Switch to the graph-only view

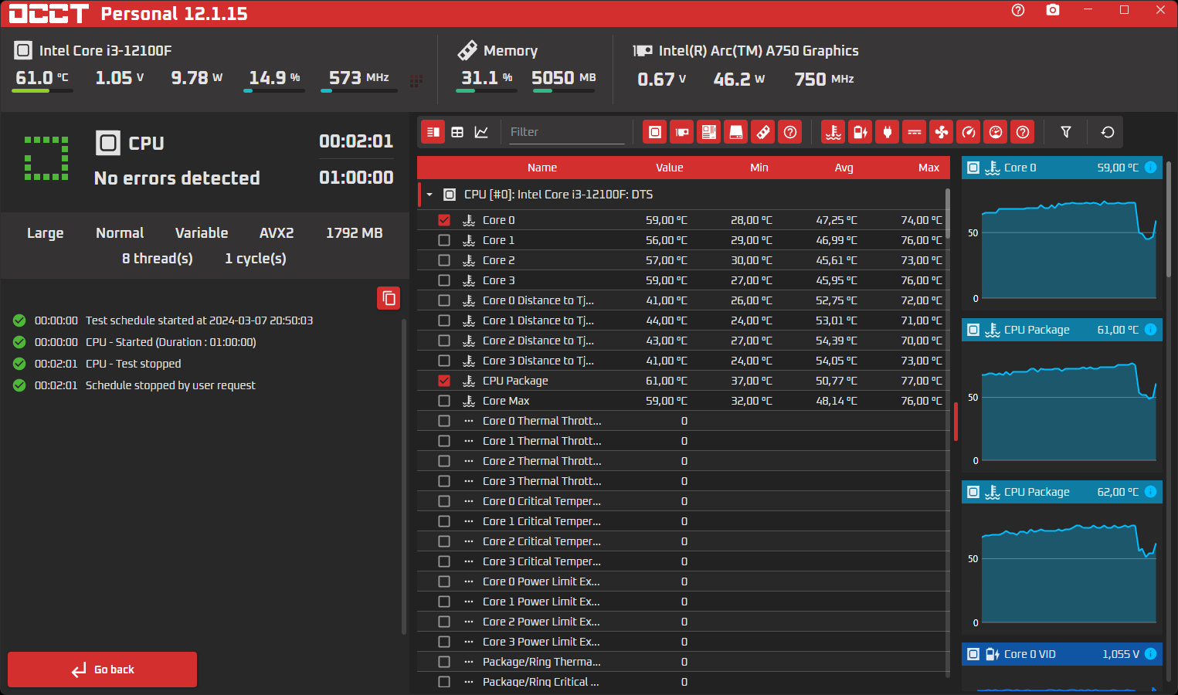click(481, 132)
